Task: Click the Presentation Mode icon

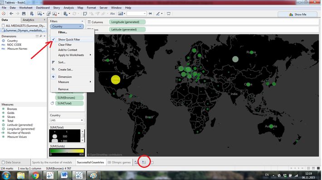Action: [169, 14]
